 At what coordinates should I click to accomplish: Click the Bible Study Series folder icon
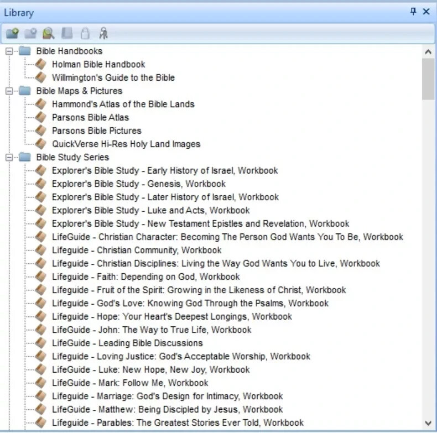click(25, 157)
